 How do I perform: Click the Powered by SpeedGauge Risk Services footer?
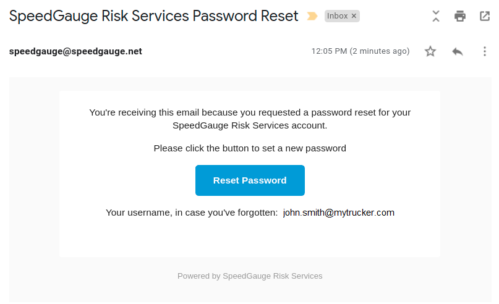250,276
